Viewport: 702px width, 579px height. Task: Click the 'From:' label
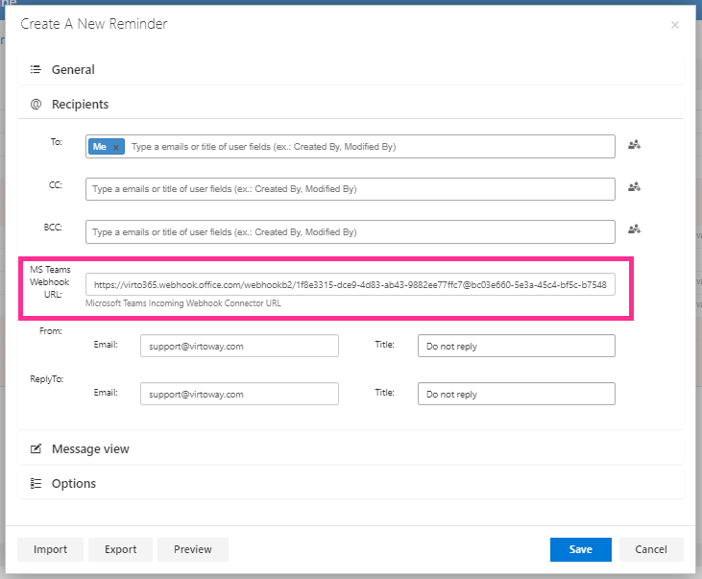(51, 331)
